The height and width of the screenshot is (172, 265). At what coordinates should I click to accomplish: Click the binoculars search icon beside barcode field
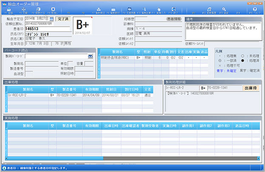click(90, 56)
